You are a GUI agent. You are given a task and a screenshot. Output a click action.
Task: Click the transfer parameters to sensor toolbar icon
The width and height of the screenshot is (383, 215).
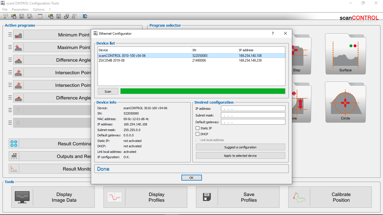click(66, 16)
